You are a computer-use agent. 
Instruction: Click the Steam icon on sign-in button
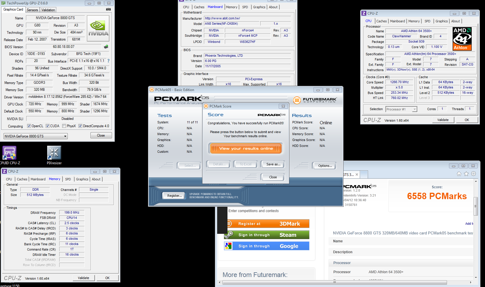pos(228,235)
